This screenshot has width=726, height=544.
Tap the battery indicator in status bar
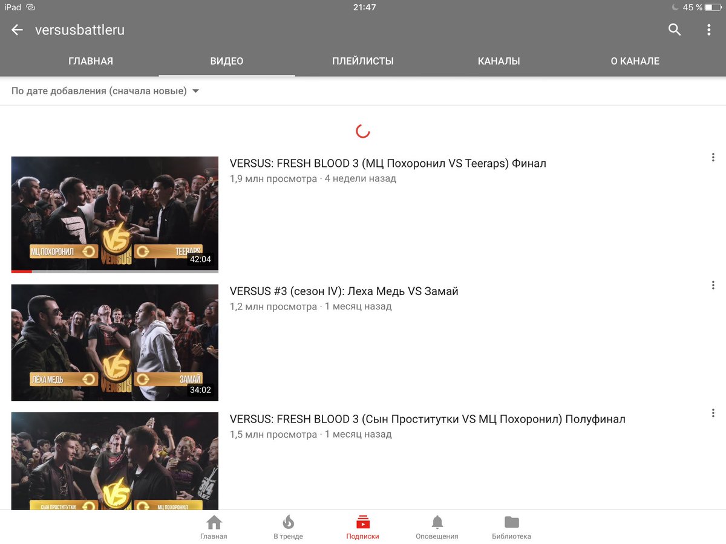713,7
